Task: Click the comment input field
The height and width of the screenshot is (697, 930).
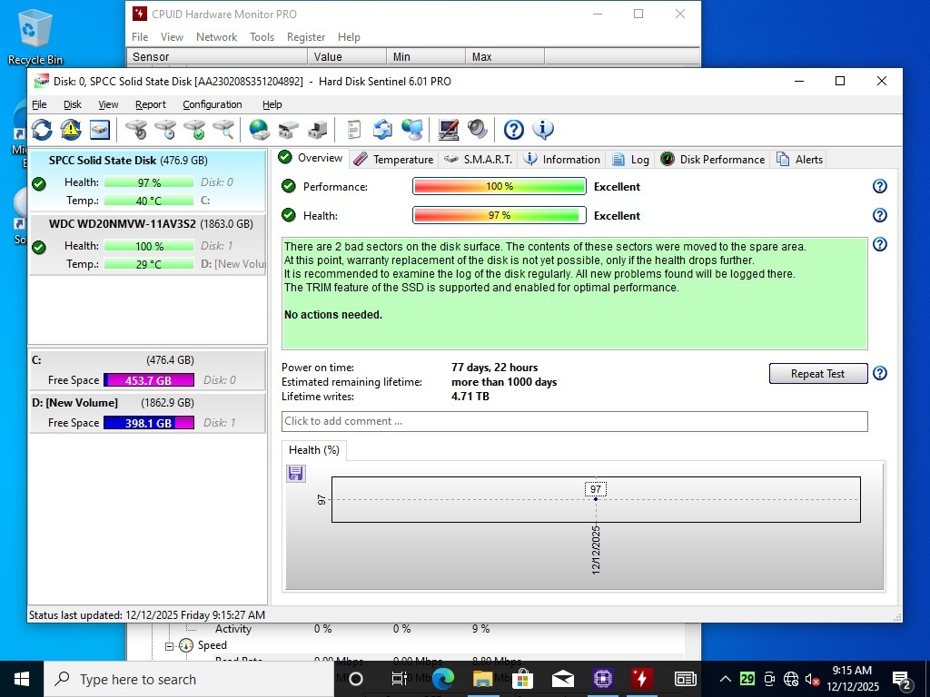Action: pyautogui.click(x=574, y=421)
